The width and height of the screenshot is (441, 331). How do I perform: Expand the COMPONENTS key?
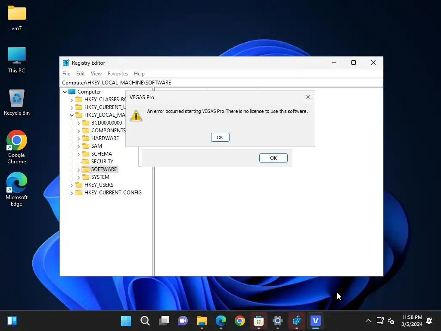[x=78, y=131]
